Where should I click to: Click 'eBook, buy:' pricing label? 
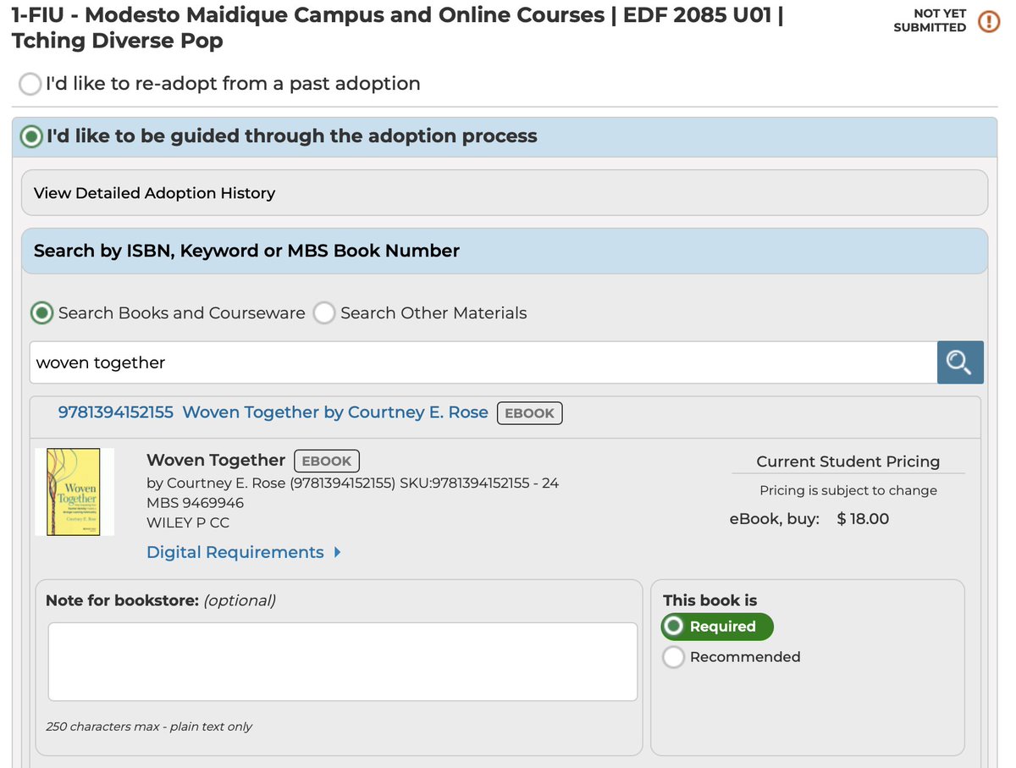coord(775,519)
